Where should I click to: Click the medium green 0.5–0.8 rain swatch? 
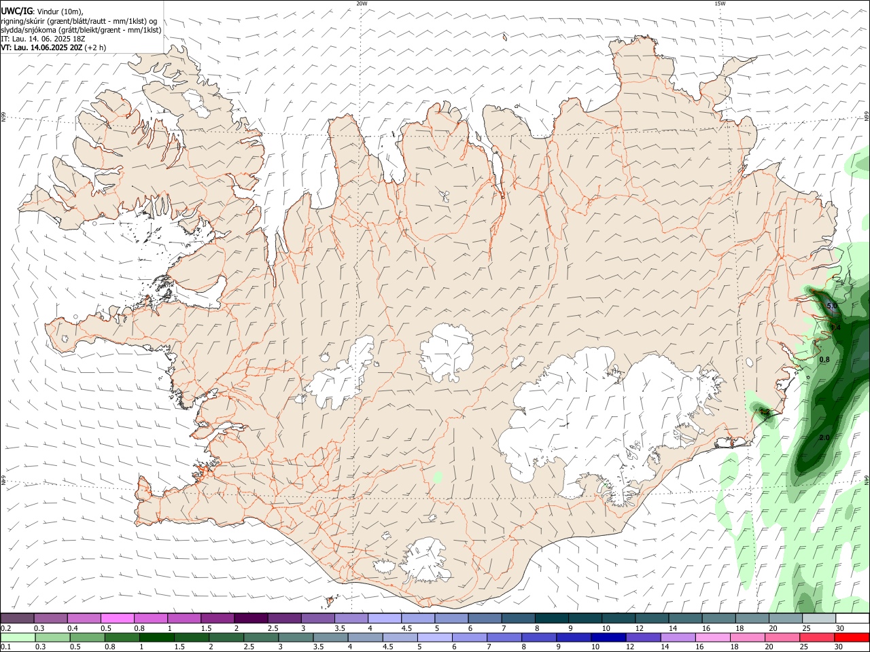87,638
